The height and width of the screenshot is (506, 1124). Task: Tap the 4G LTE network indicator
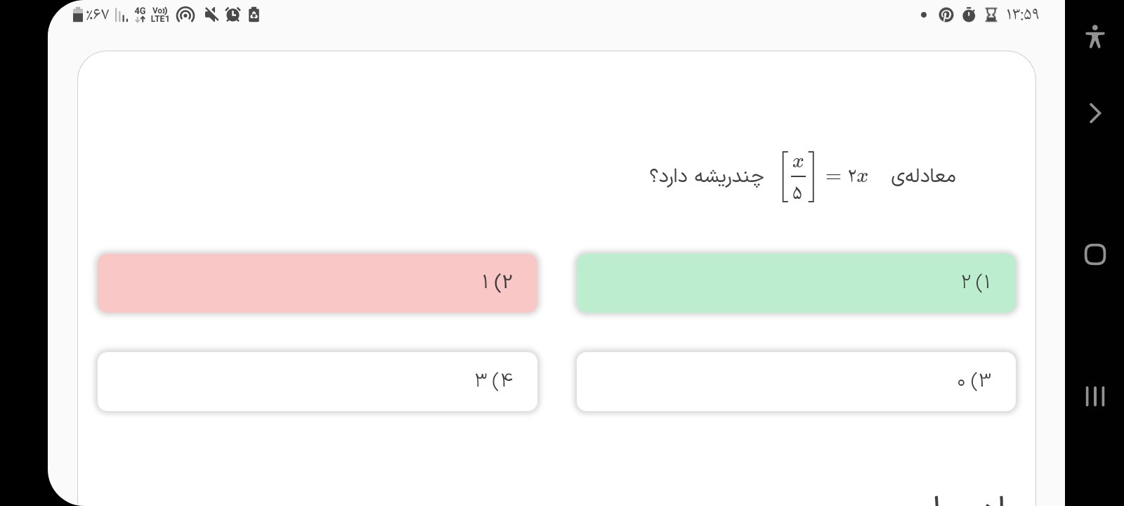coord(151,15)
